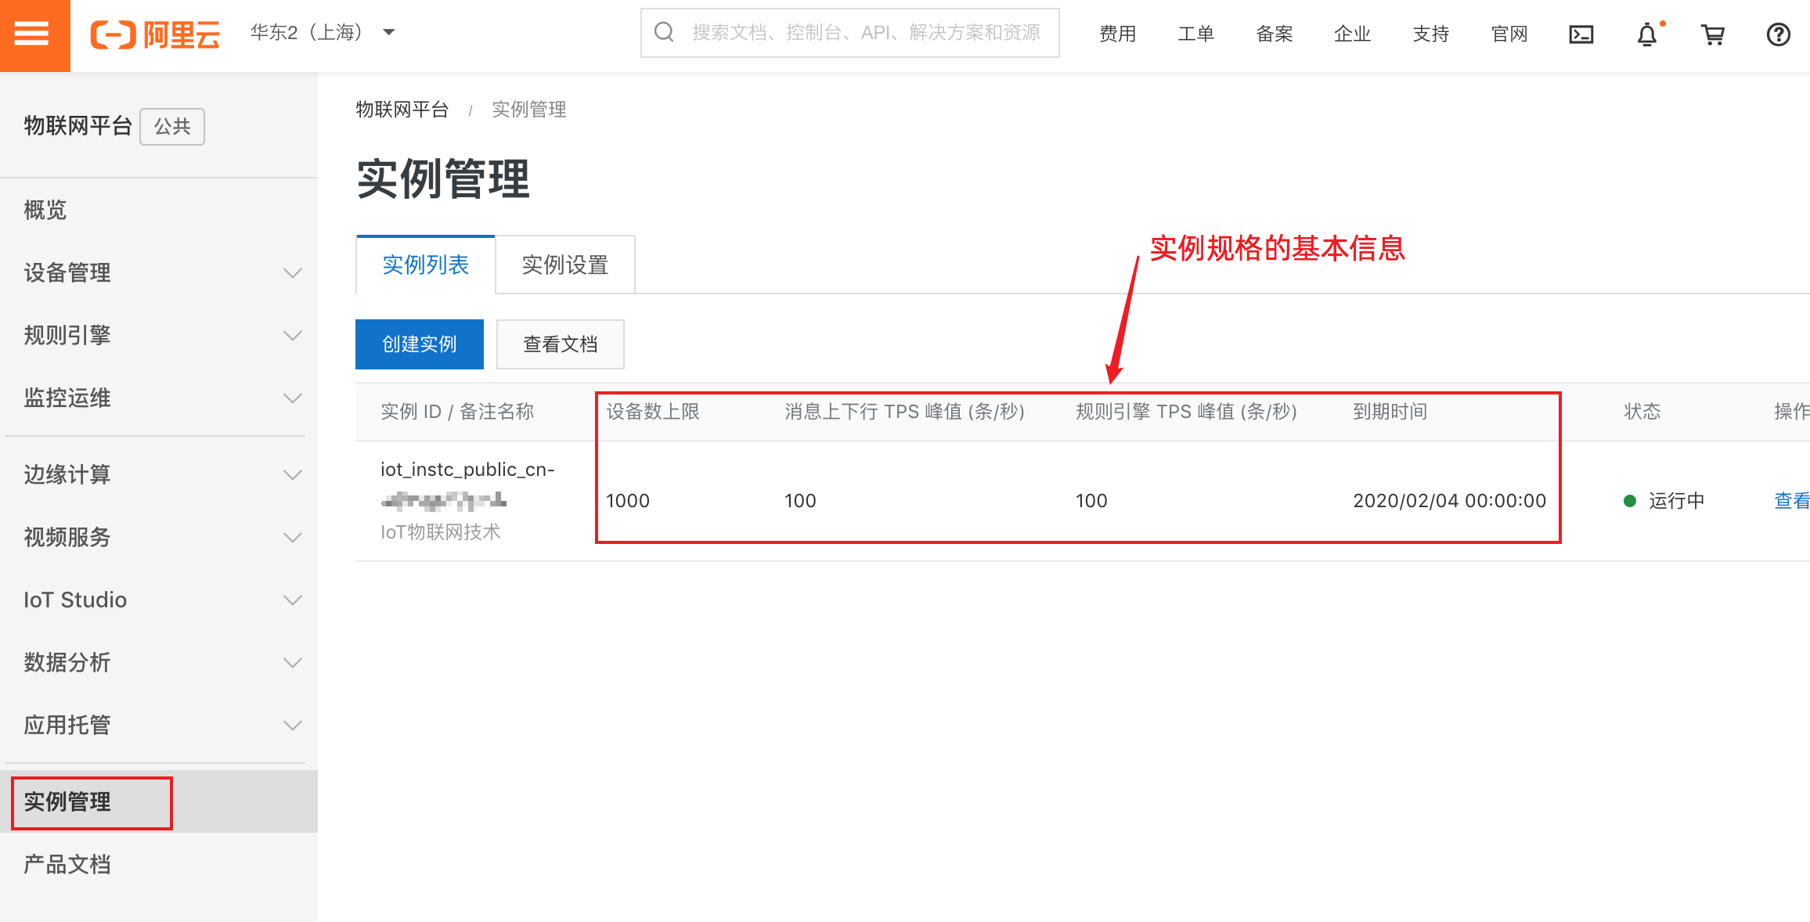Switch to the 实例设置 tab
The width and height of the screenshot is (1810, 922).
click(564, 265)
